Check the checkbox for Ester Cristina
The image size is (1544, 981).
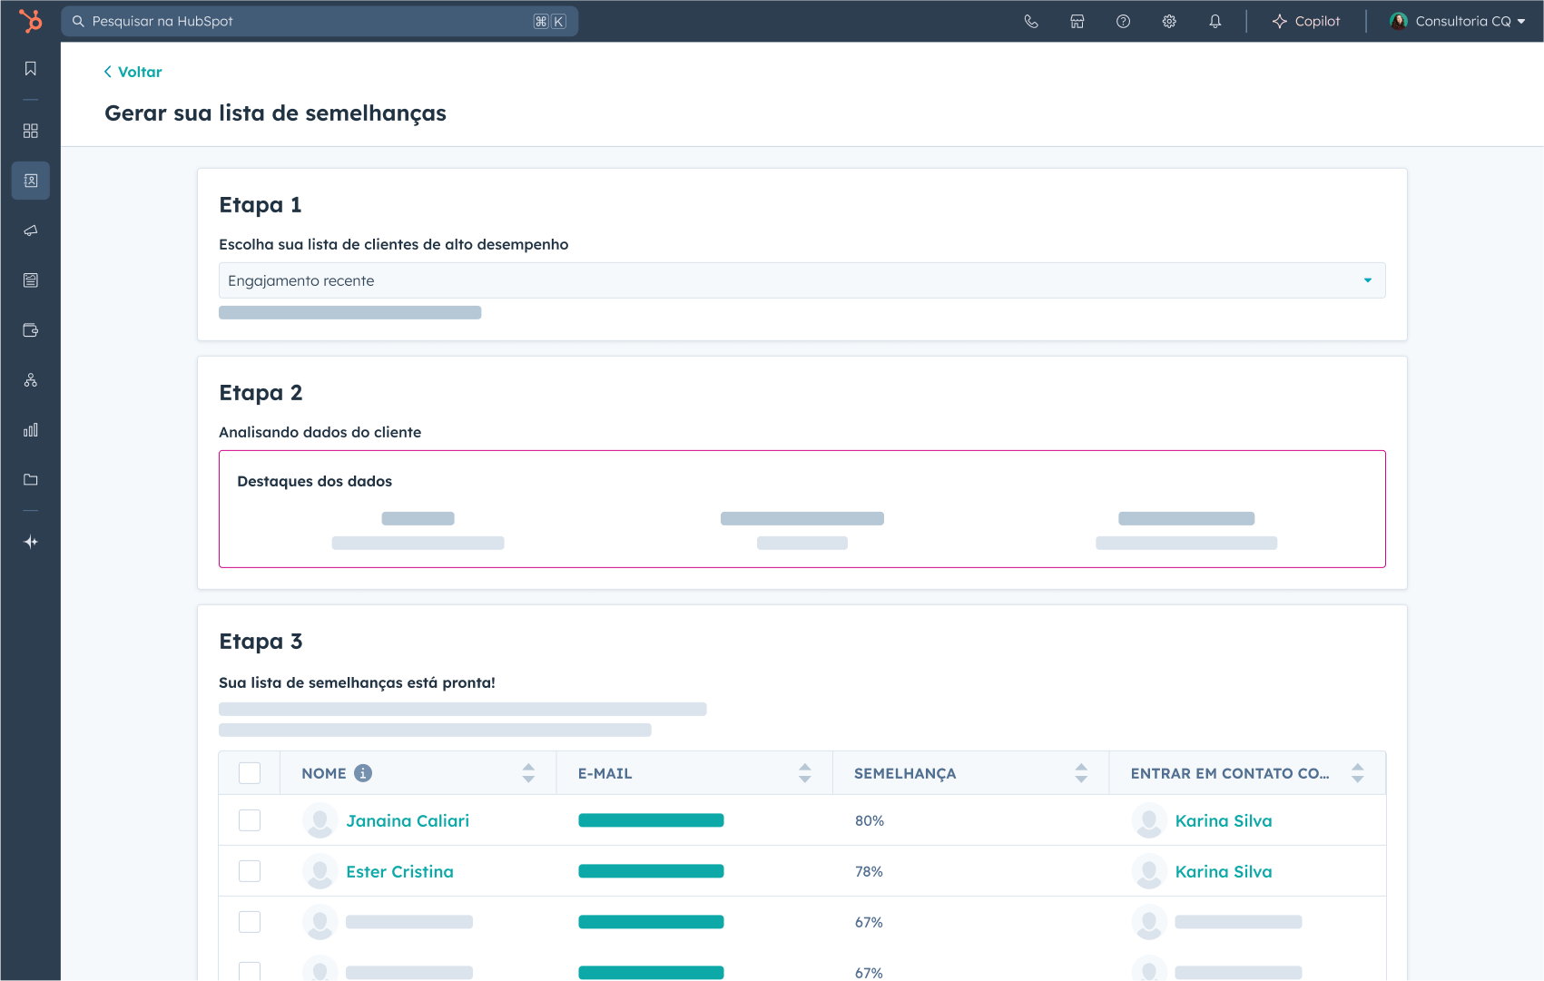[x=249, y=870]
